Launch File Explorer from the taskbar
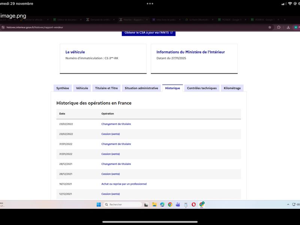The width and height of the screenshot is (300, 225). (154, 204)
